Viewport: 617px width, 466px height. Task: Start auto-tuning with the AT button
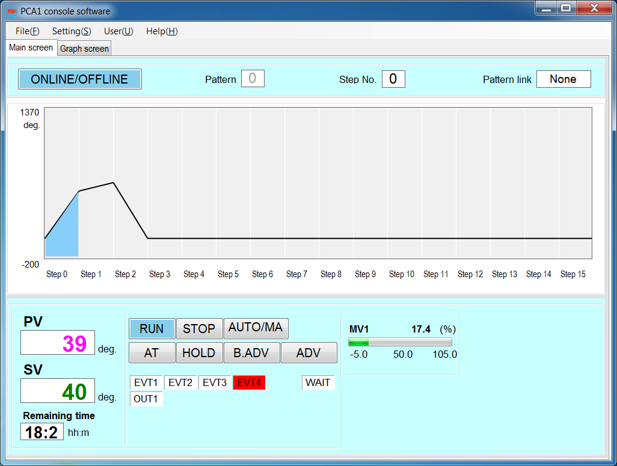click(152, 352)
